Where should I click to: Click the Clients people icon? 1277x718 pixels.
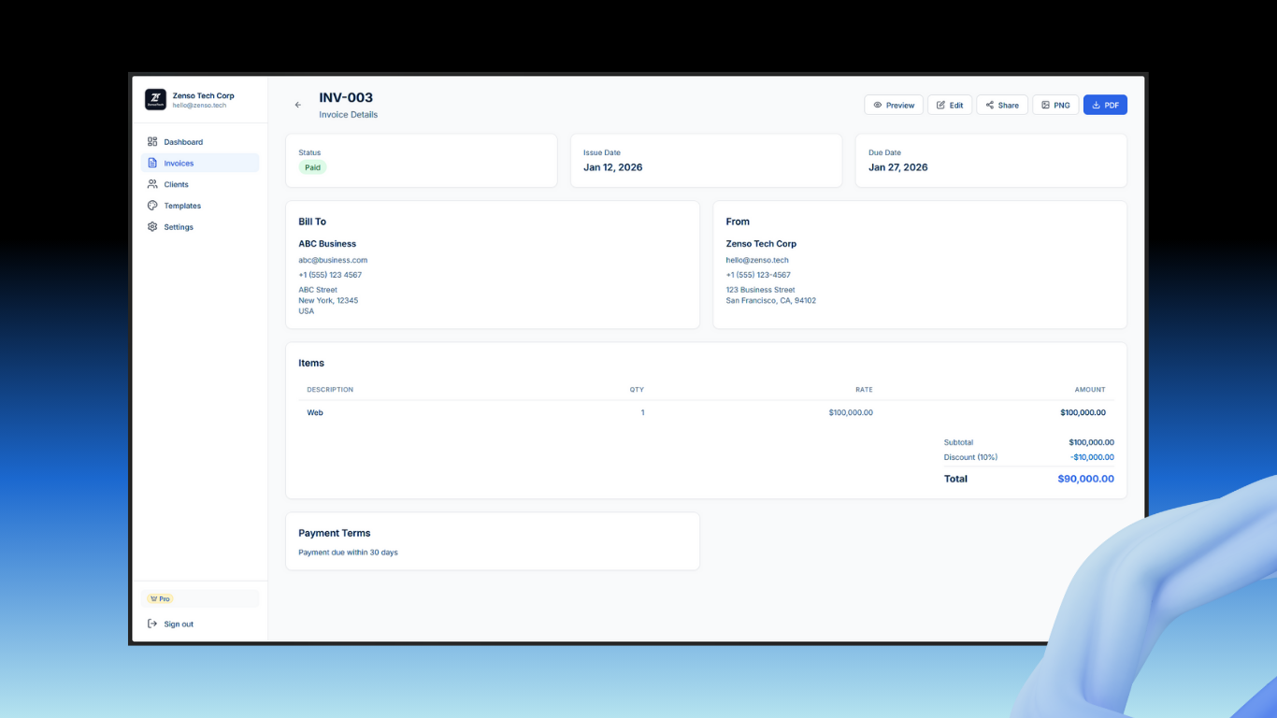tap(152, 184)
